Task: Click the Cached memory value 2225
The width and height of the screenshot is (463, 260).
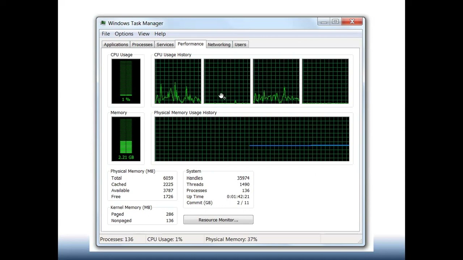Action: click(168, 184)
